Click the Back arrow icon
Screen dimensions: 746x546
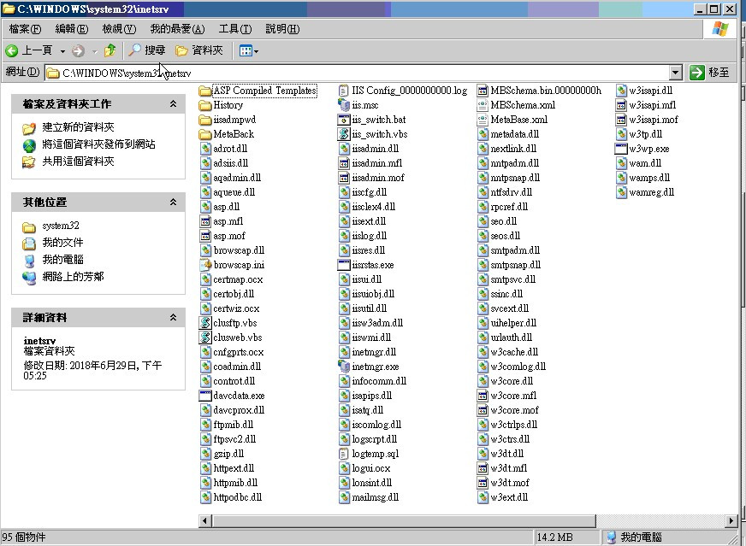11,50
